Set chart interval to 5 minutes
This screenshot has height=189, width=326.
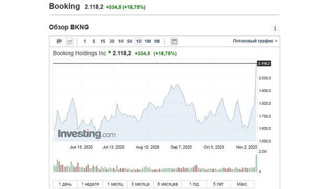[94, 41]
